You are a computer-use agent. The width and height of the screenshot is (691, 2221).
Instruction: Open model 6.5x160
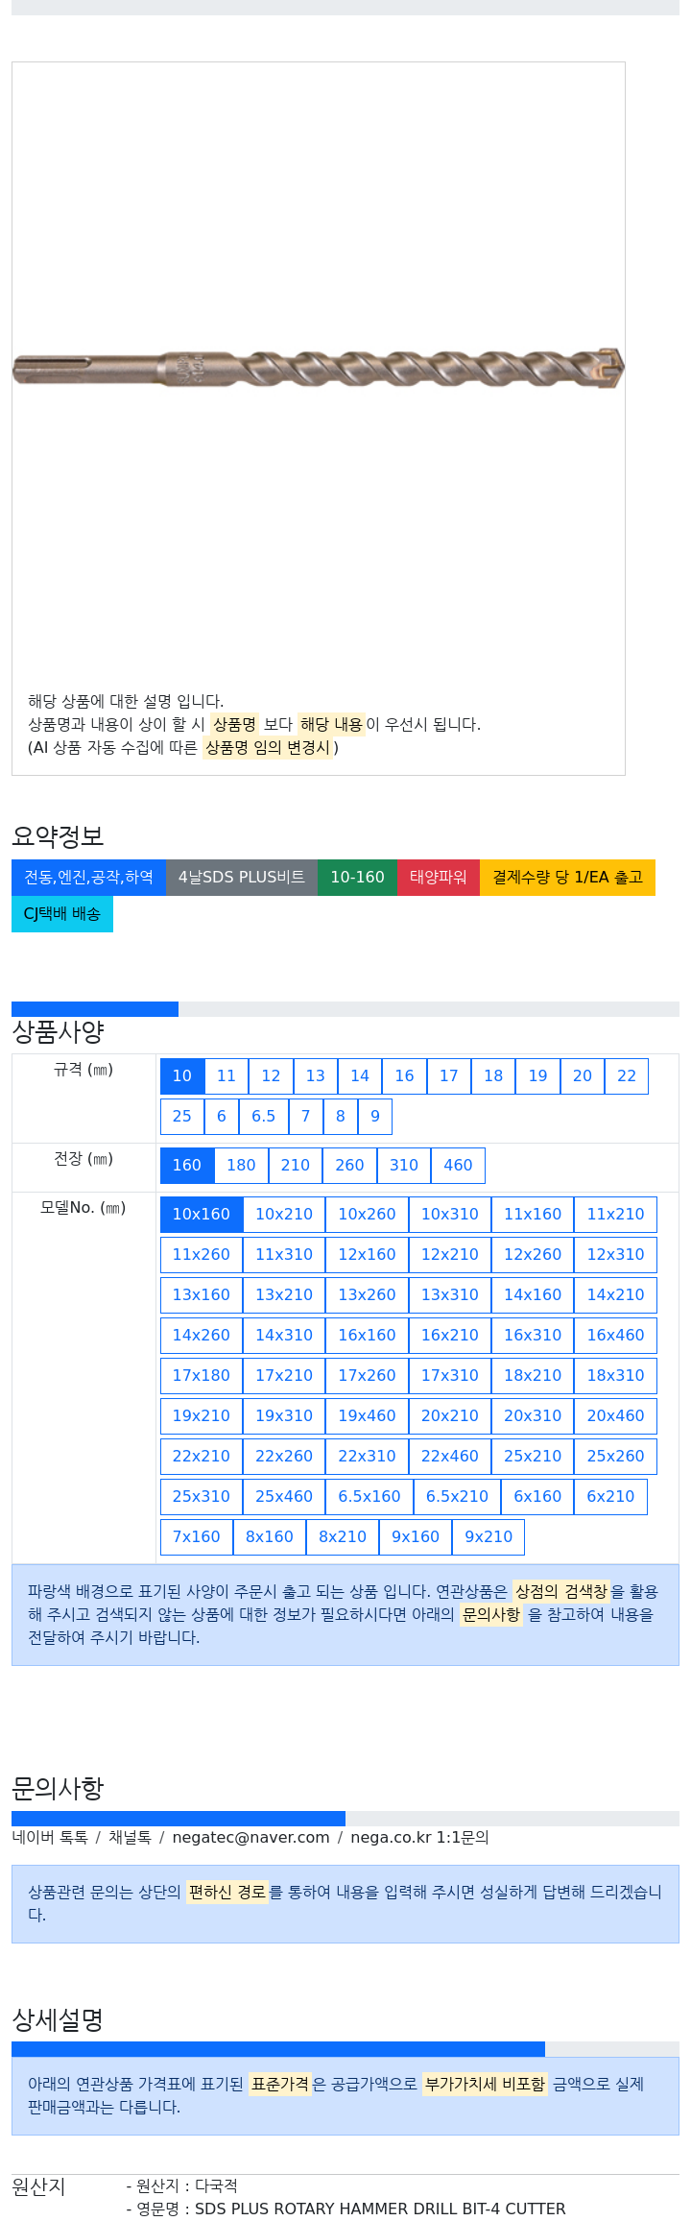tap(369, 1497)
